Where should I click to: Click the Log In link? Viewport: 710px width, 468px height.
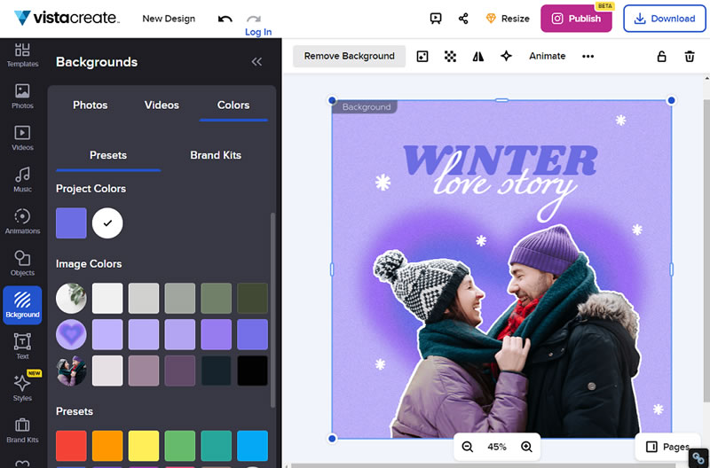pos(258,32)
